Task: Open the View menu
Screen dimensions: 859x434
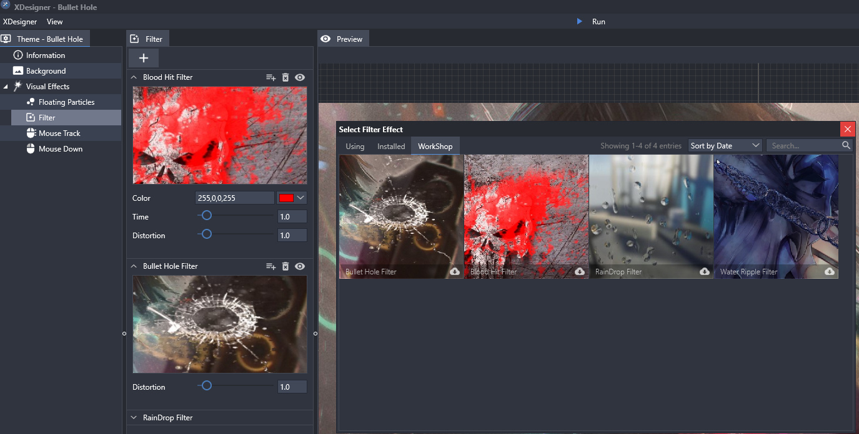Action: click(55, 22)
